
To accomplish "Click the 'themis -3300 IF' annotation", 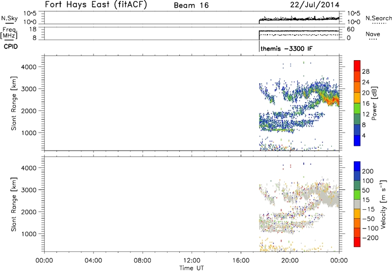I will pos(287,48).
